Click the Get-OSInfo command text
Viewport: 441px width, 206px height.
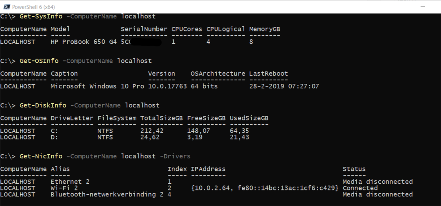(x=39, y=61)
